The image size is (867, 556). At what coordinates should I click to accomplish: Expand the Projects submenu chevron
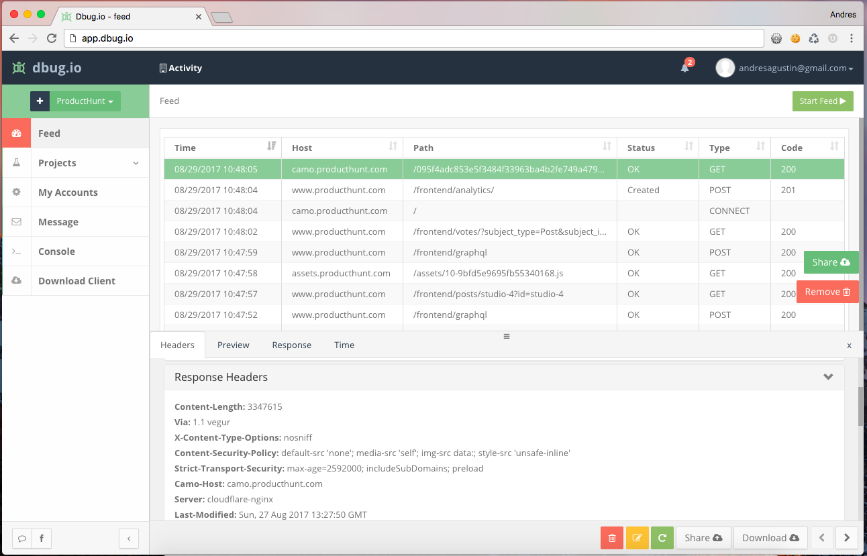point(136,163)
